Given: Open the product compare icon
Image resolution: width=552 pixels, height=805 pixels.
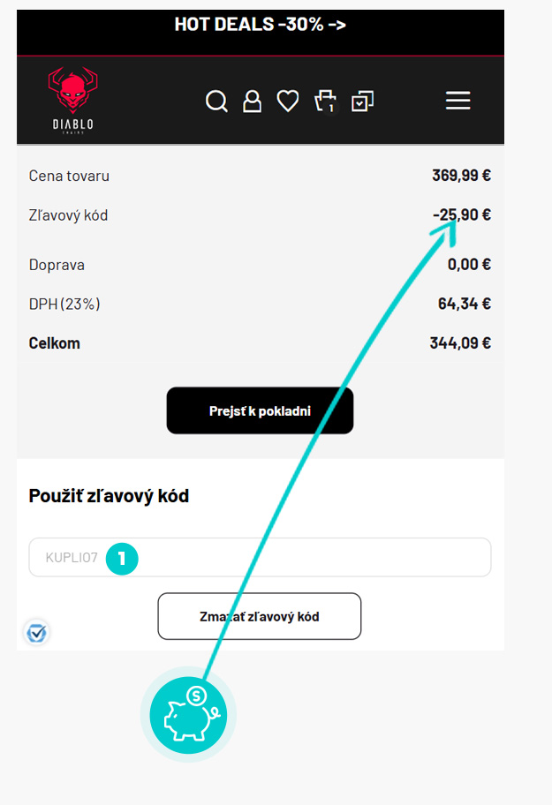Looking at the screenshot, I should coord(362,102).
